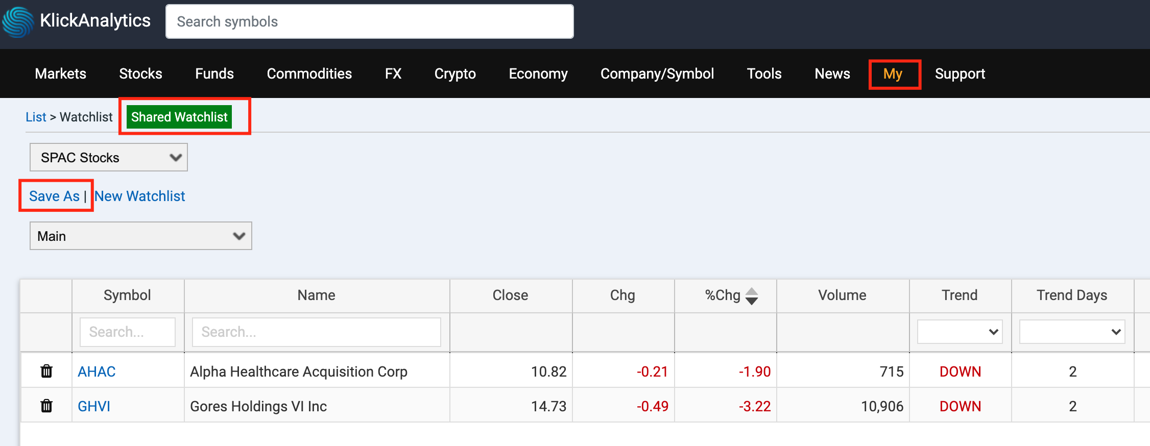1150x446 pixels.
Task: Click the 715 volume value
Action: [x=892, y=371]
